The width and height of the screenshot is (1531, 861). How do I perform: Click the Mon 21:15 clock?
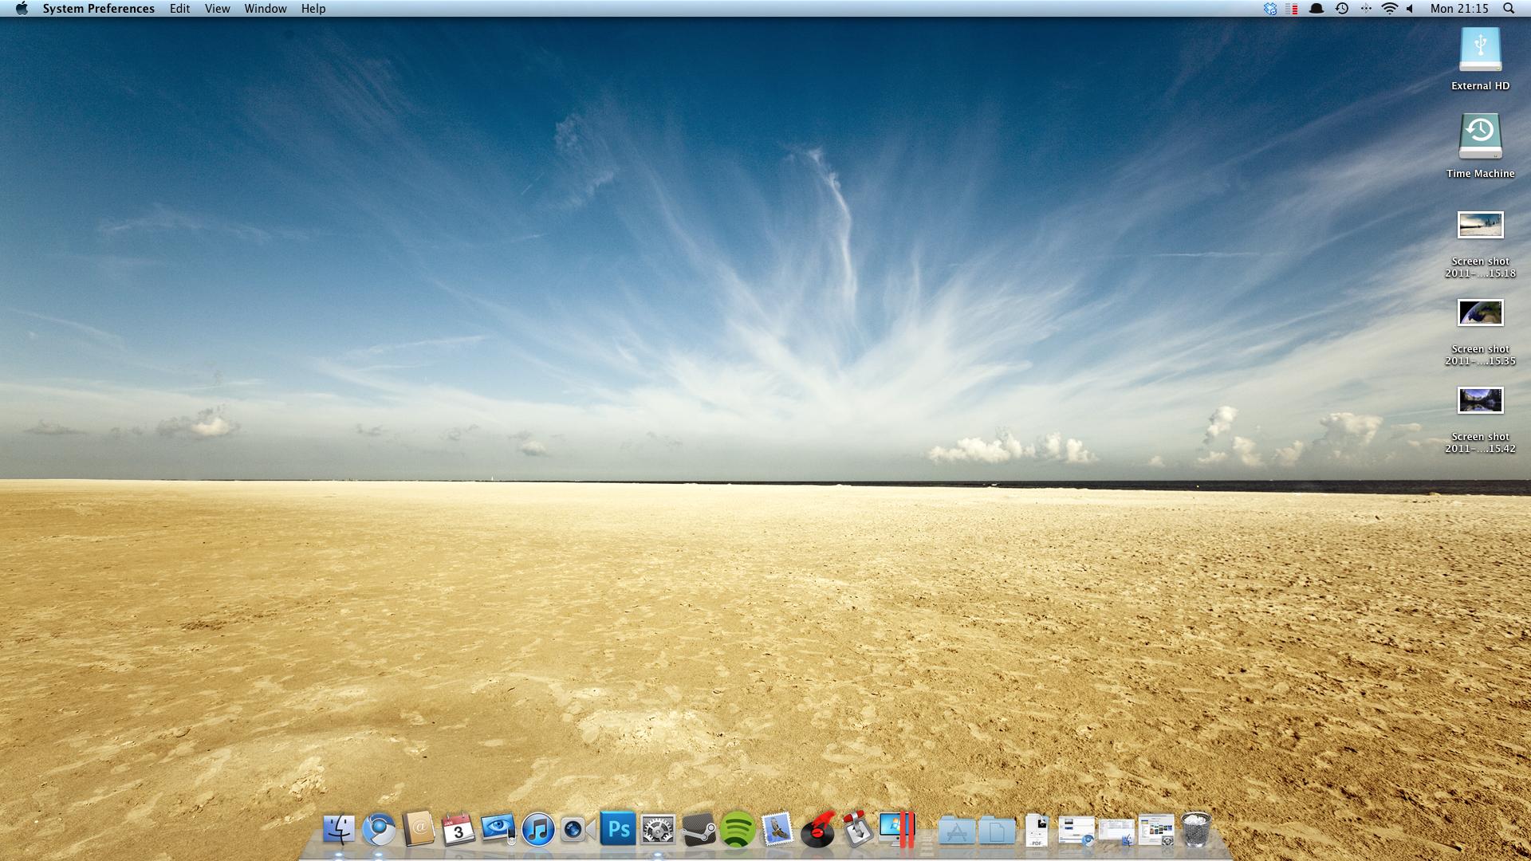tap(1459, 9)
